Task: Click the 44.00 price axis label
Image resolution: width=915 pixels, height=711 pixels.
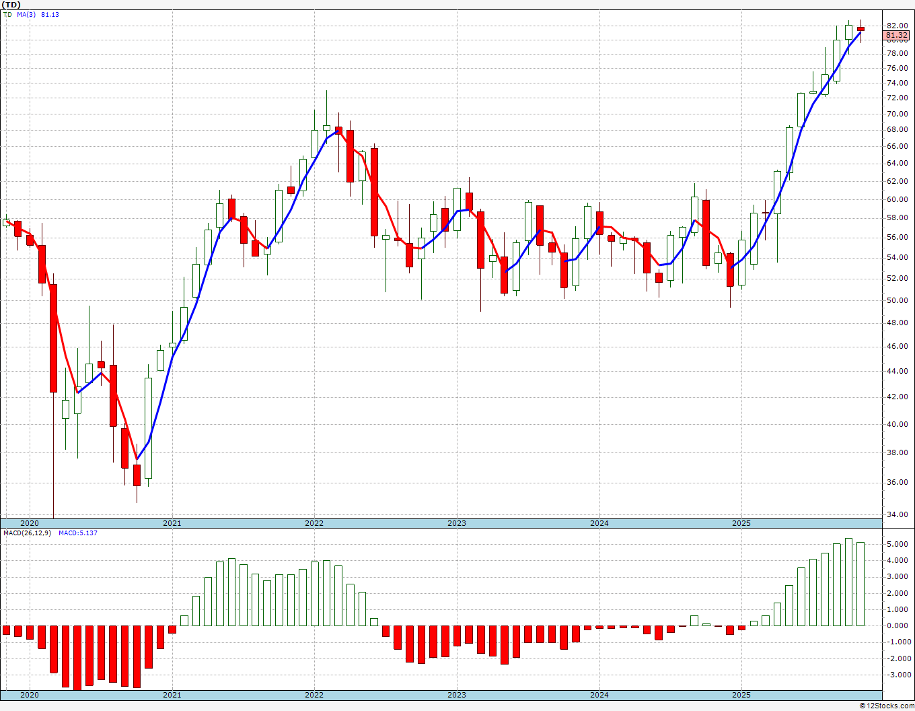Action: pyautogui.click(x=897, y=371)
